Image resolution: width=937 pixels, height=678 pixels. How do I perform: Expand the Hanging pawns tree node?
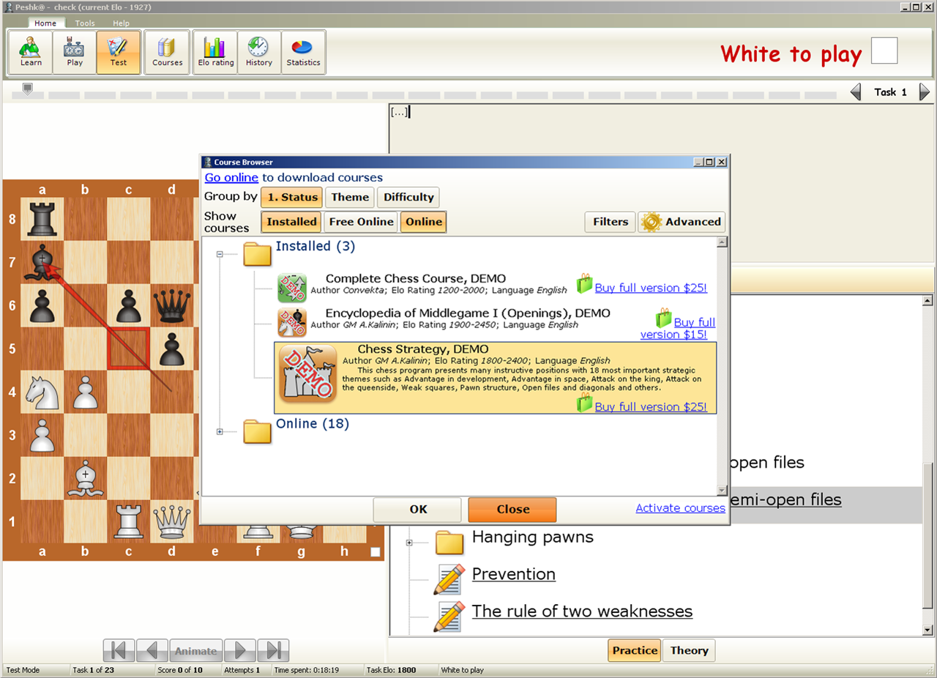409,543
